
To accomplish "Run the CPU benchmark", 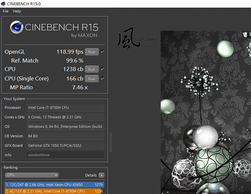I will pyautogui.click(x=92, y=69).
